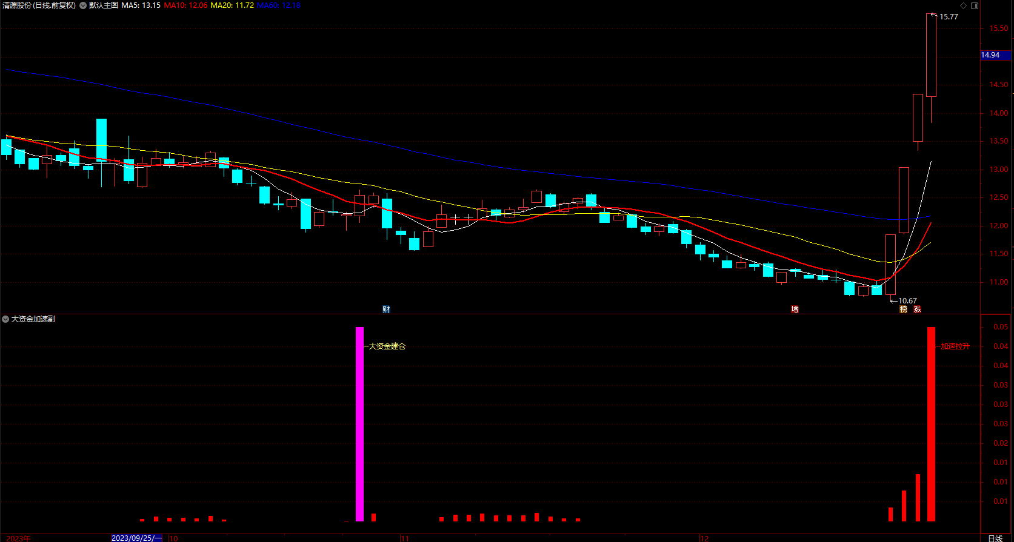
Task: Click the 14.94 price tag on the axis
Action: coord(995,55)
